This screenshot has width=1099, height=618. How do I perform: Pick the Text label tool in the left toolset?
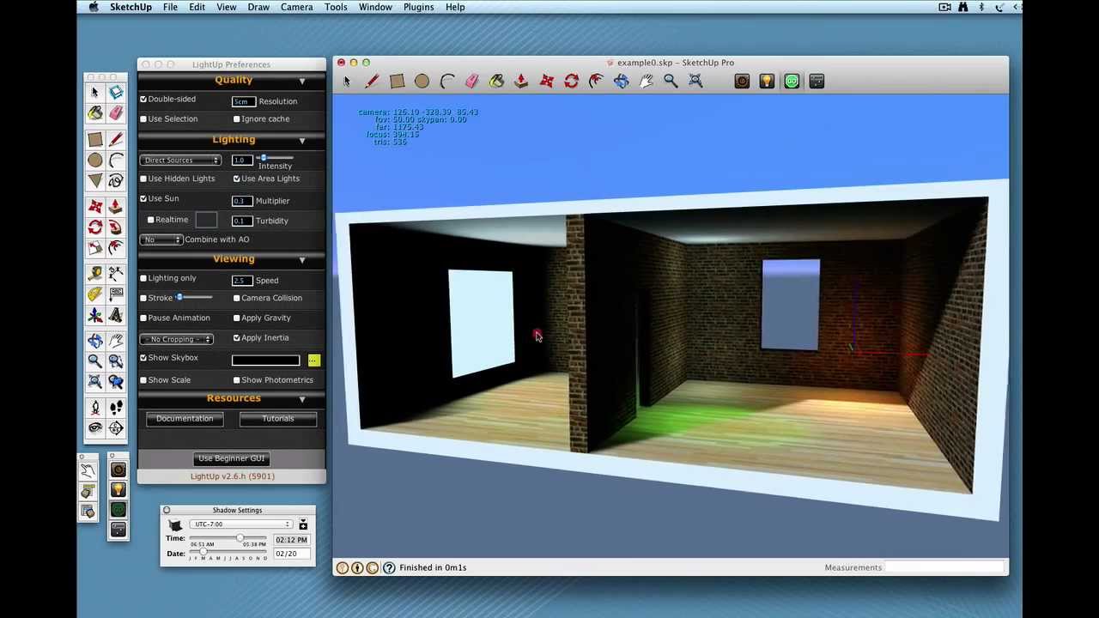point(116,294)
